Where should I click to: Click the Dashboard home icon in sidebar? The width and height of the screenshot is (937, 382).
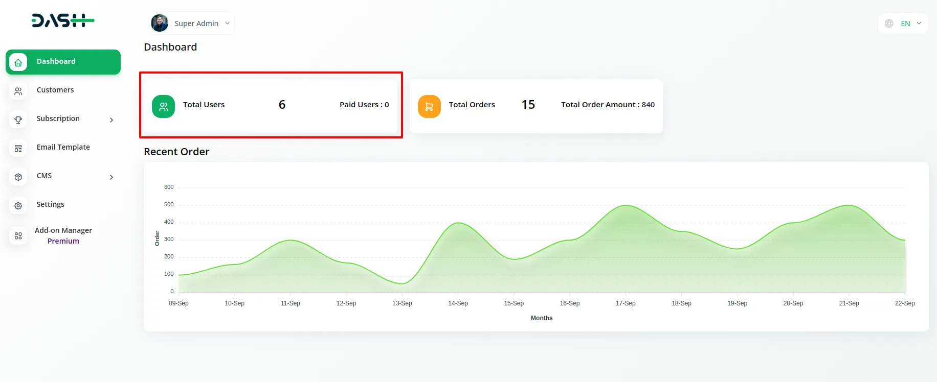(x=18, y=62)
